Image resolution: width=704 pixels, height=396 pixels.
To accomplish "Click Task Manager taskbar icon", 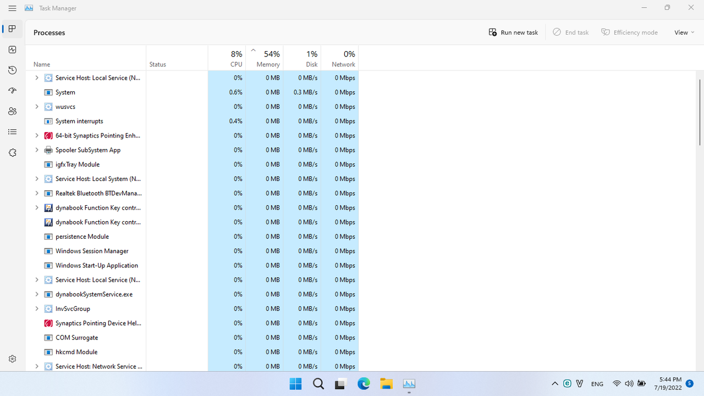I will [409, 383].
